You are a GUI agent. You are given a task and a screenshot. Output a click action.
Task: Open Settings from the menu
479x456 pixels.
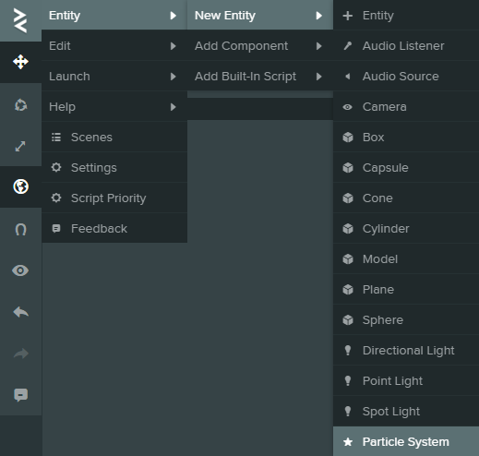tap(114, 167)
